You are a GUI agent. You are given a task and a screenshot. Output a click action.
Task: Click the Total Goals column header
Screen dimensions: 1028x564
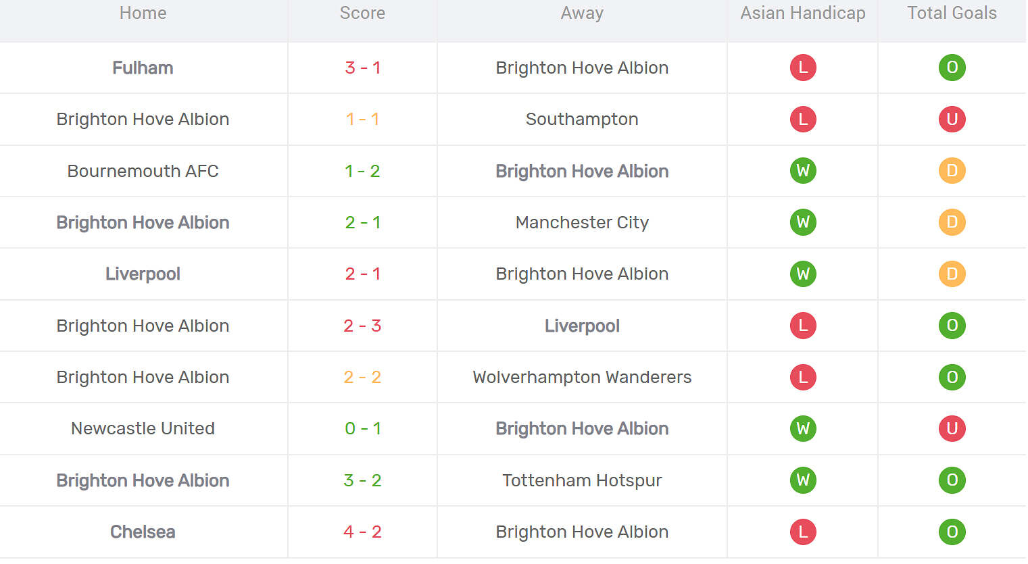[952, 14]
